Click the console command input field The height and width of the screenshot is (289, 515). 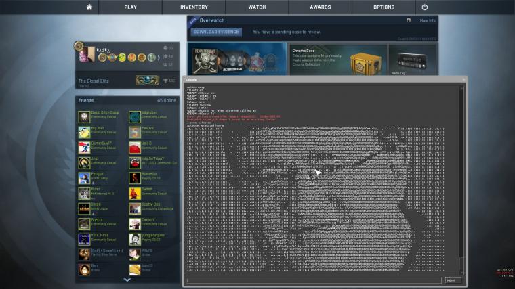click(314, 280)
